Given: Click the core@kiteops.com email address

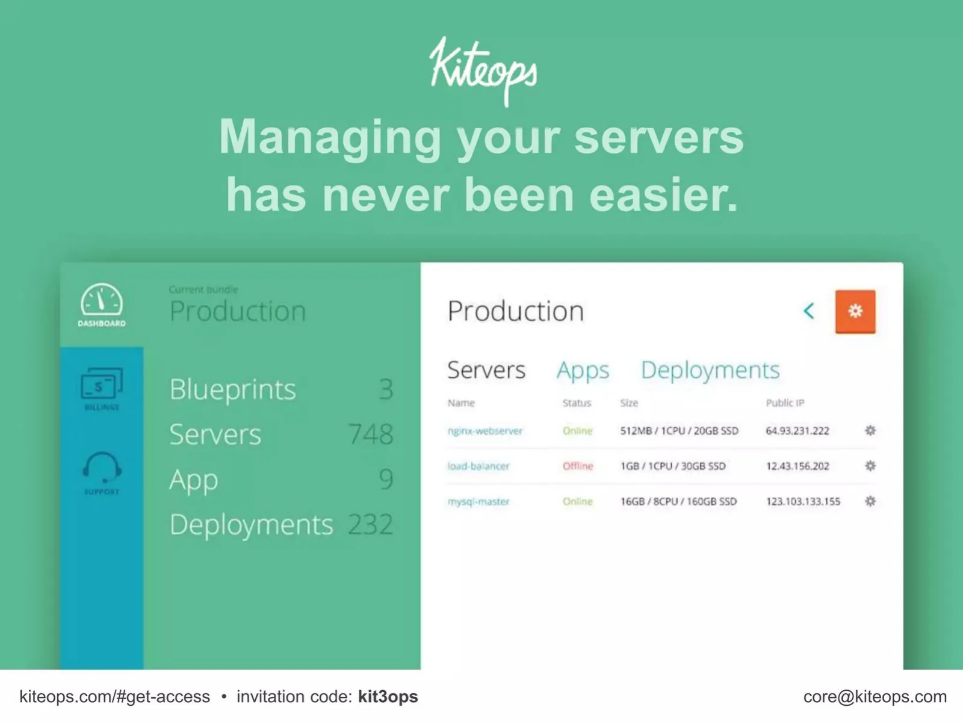Looking at the screenshot, I should (x=875, y=697).
